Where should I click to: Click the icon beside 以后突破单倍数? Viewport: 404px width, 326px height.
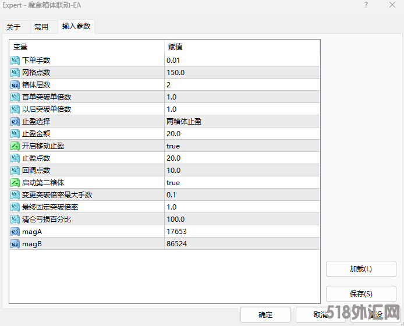[15, 109]
